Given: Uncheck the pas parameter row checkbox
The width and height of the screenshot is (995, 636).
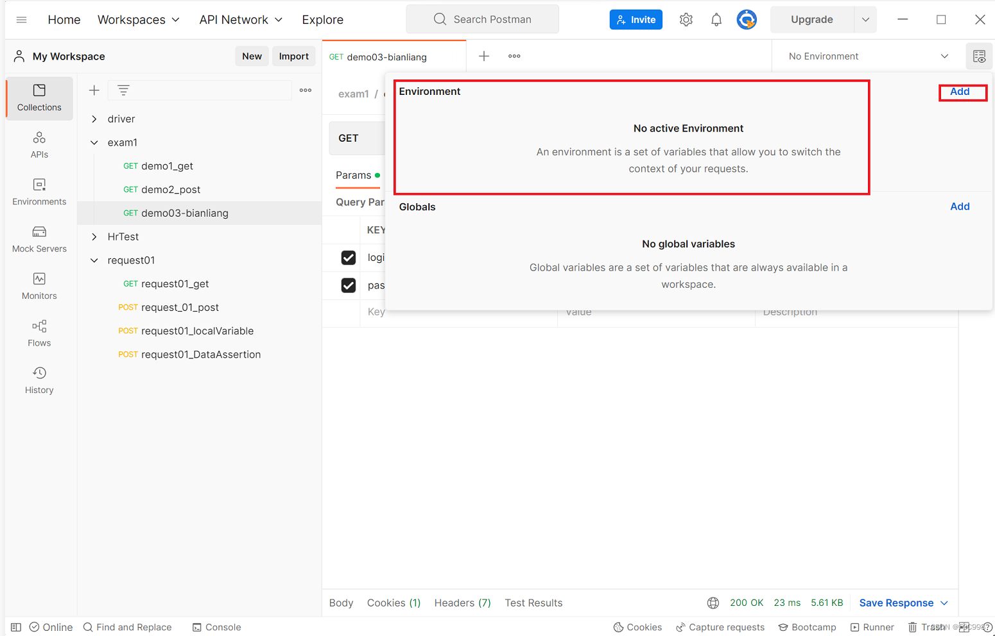Looking at the screenshot, I should pos(349,285).
